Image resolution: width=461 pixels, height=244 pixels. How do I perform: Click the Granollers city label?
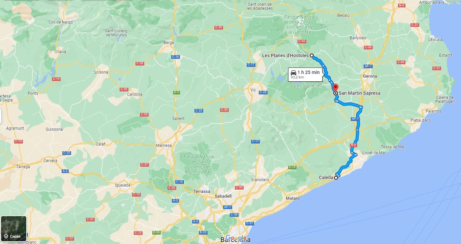click(x=260, y=180)
